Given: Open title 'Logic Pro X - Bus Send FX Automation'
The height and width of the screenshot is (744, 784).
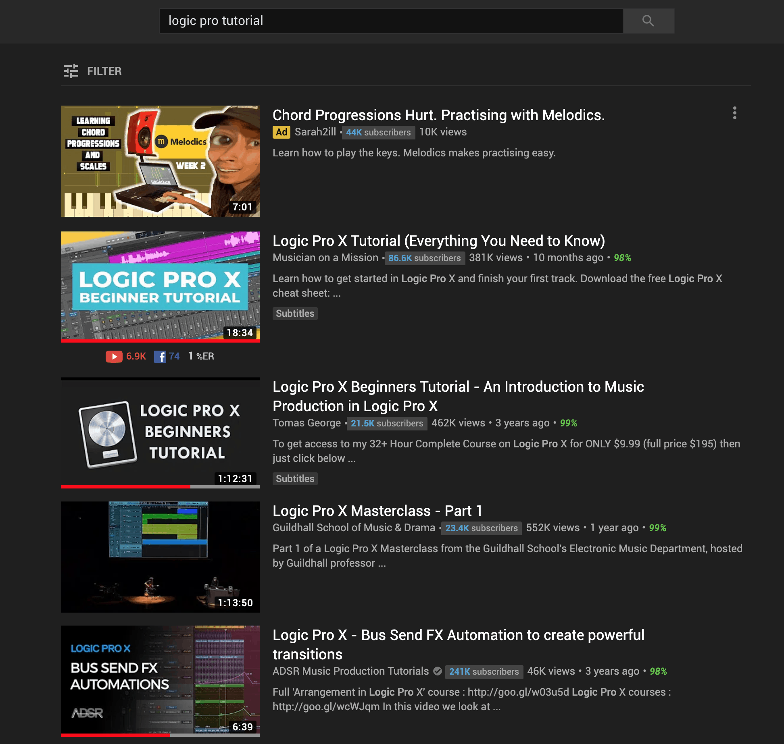Looking at the screenshot, I should point(459,644).
